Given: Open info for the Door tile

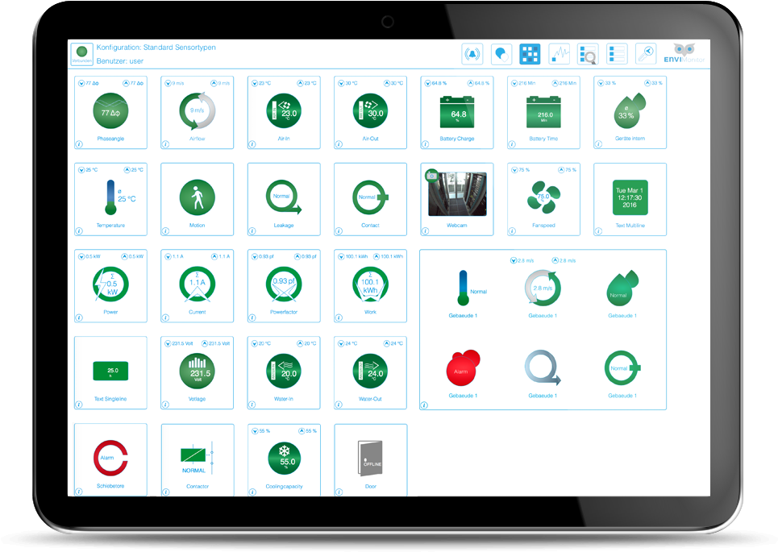Looking at the screenshot, I should (339, 492).
